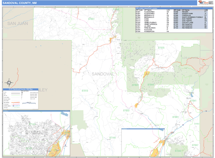Screen dimensions: 215x158
Task: Select the legend title bar for Sandoval County map
Action: point(20,89)
